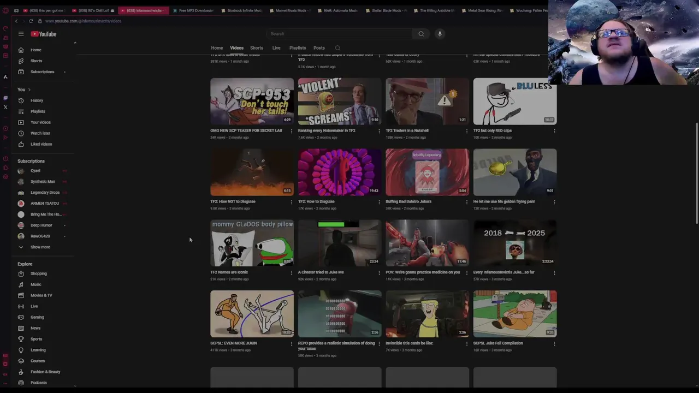Switch to channel Live tab
This screenshot has height=393, width=699.
276,48
